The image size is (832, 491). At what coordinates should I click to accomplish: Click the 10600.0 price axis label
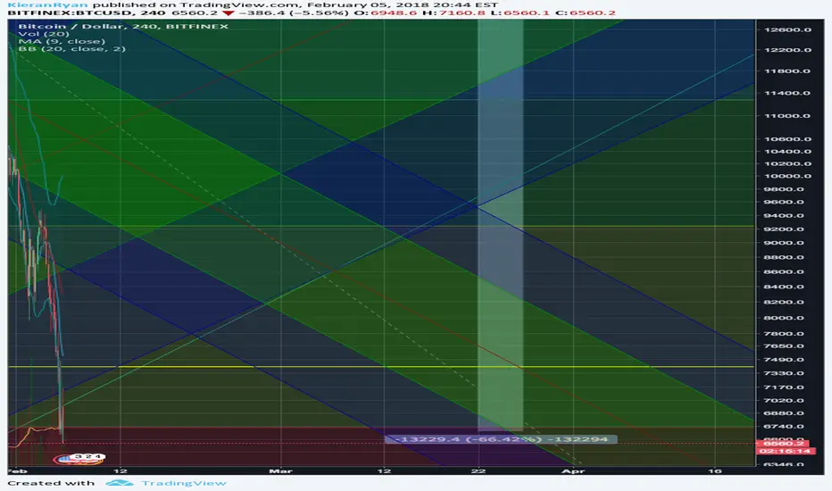tap(787, 139)
